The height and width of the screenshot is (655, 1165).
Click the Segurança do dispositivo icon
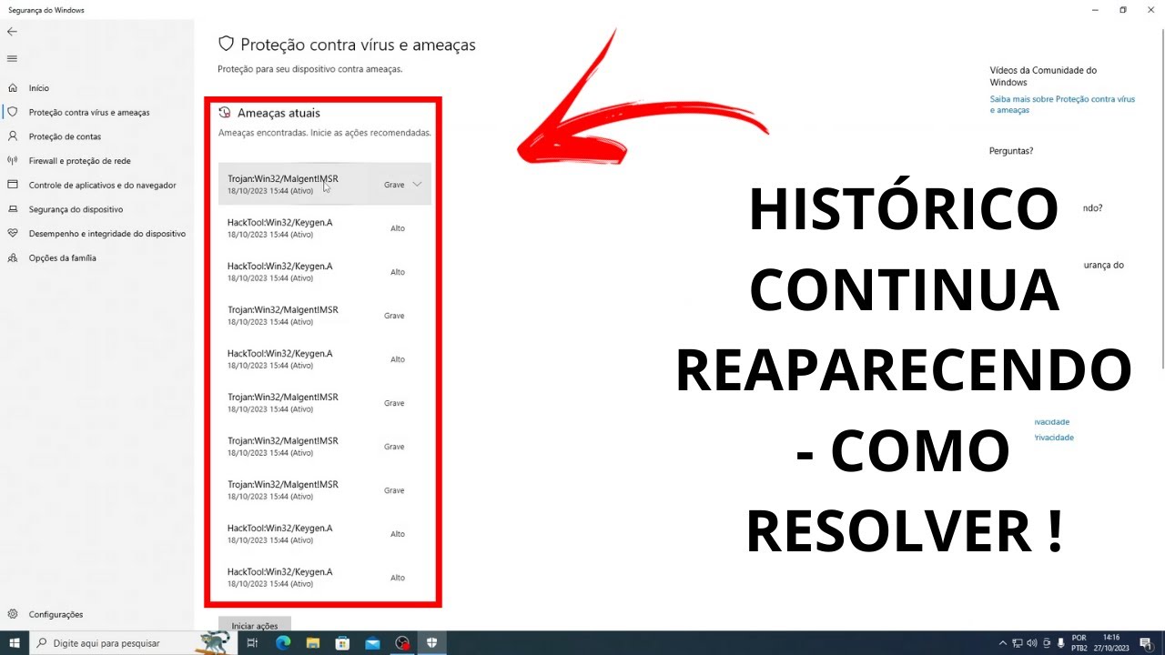coord(13,209)
